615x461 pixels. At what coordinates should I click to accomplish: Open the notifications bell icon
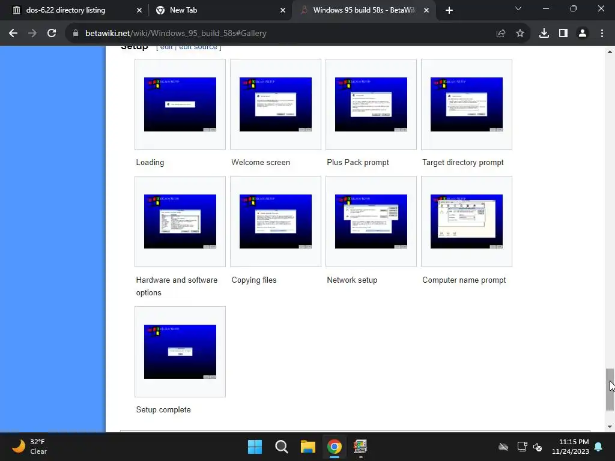click(x=599, y=447)
